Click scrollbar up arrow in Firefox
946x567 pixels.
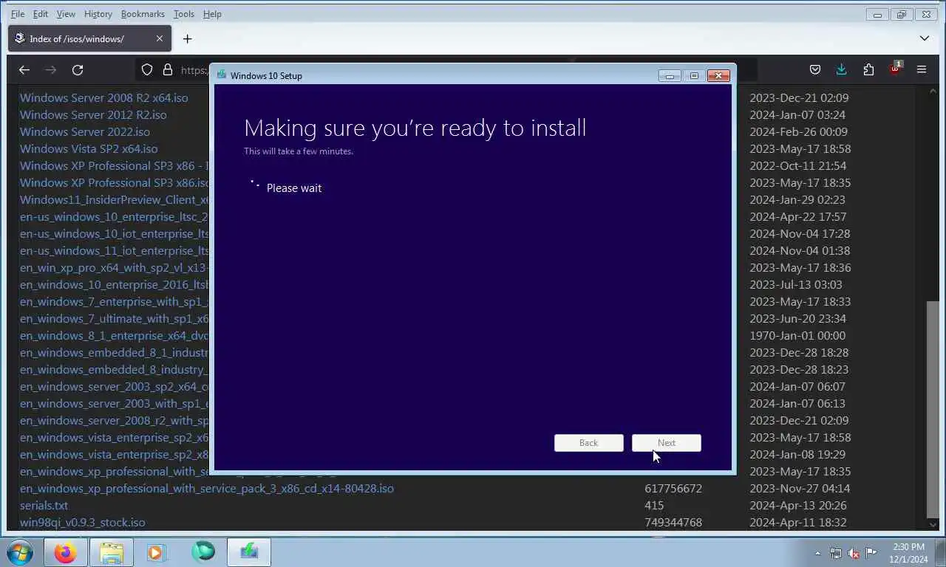933,92
